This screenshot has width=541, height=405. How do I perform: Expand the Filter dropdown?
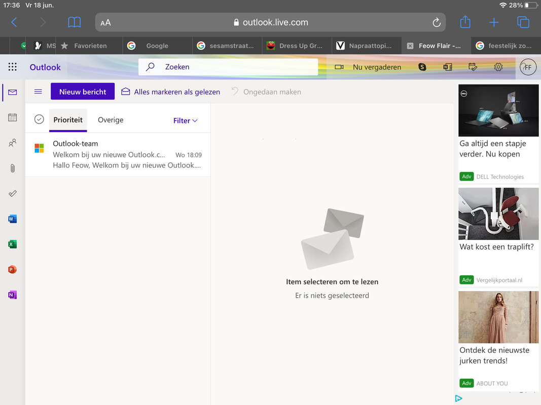click(185, 120)
